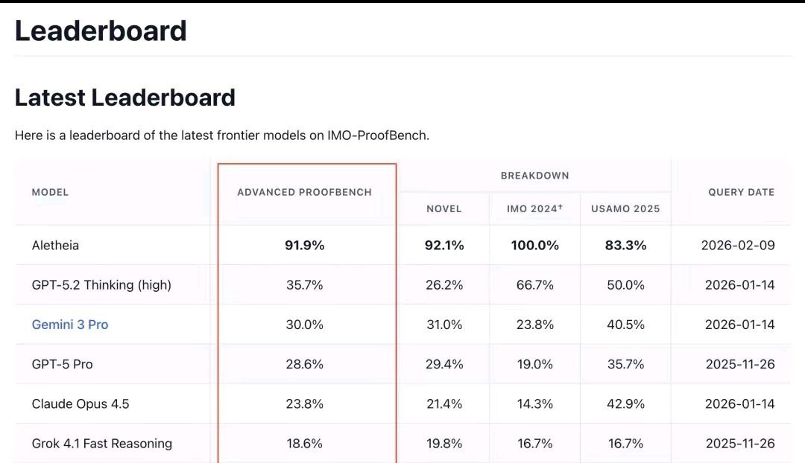Click Claude Opus 4.5's 42.9% USAMO score
The height and width of the screenshot is (463, 805).
(625, 403)
